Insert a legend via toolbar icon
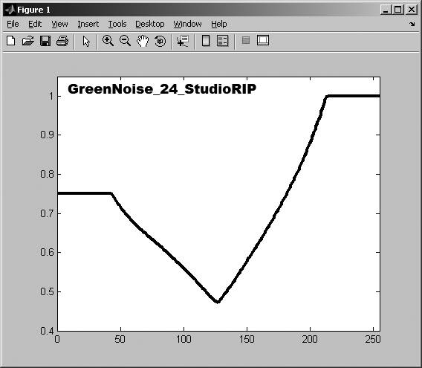Image resolution: width=422 pixels, height=368 pixels. tap(223, 41)
